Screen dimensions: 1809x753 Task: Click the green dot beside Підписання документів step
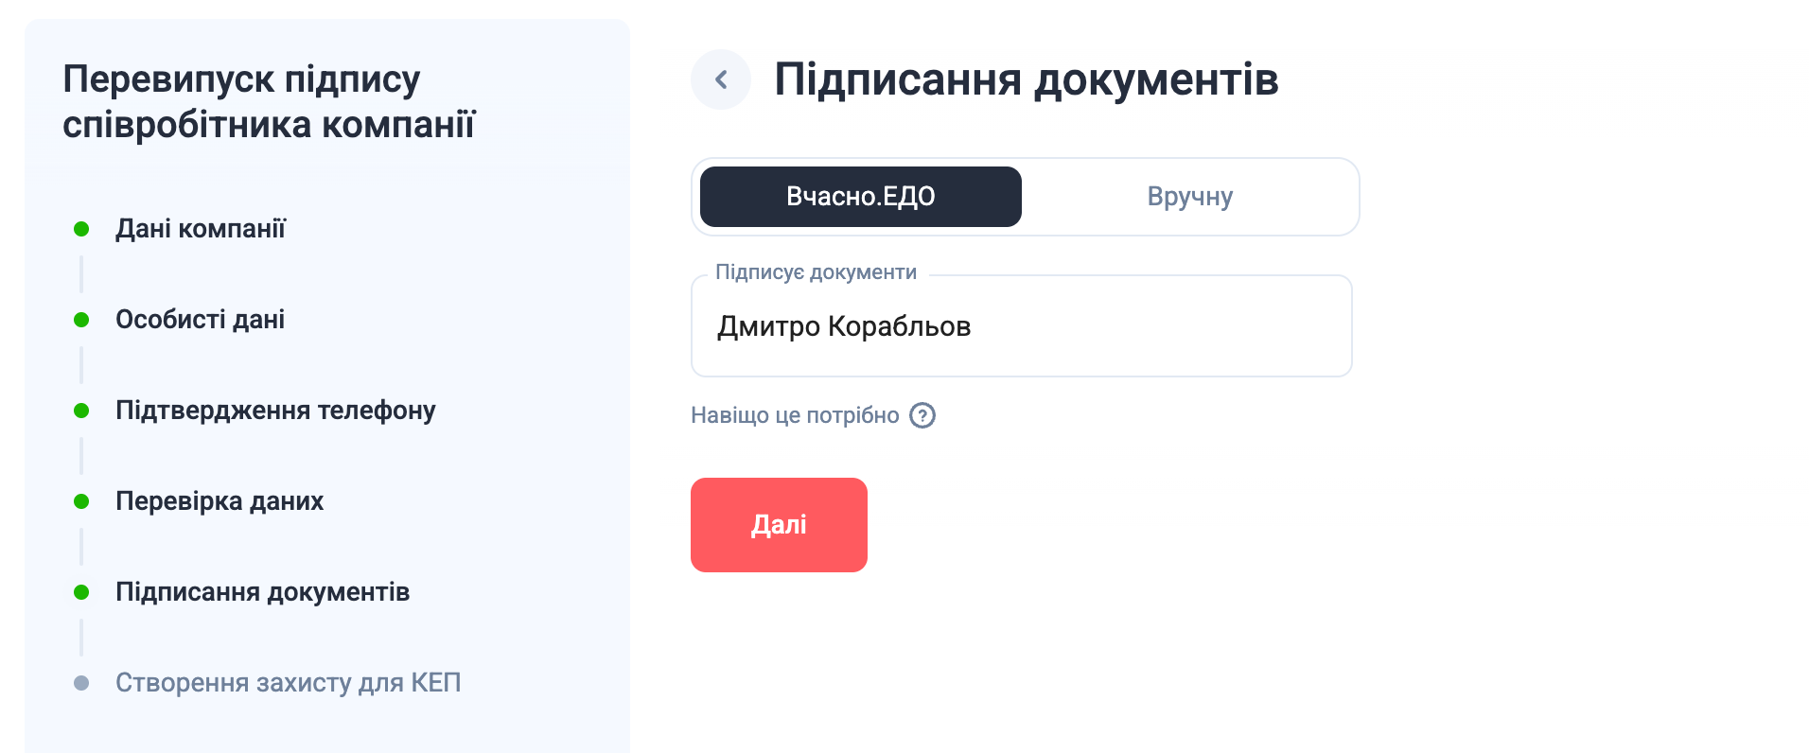tap(81, 592)
